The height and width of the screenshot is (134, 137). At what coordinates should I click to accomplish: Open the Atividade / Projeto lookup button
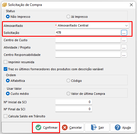[124, 47]
